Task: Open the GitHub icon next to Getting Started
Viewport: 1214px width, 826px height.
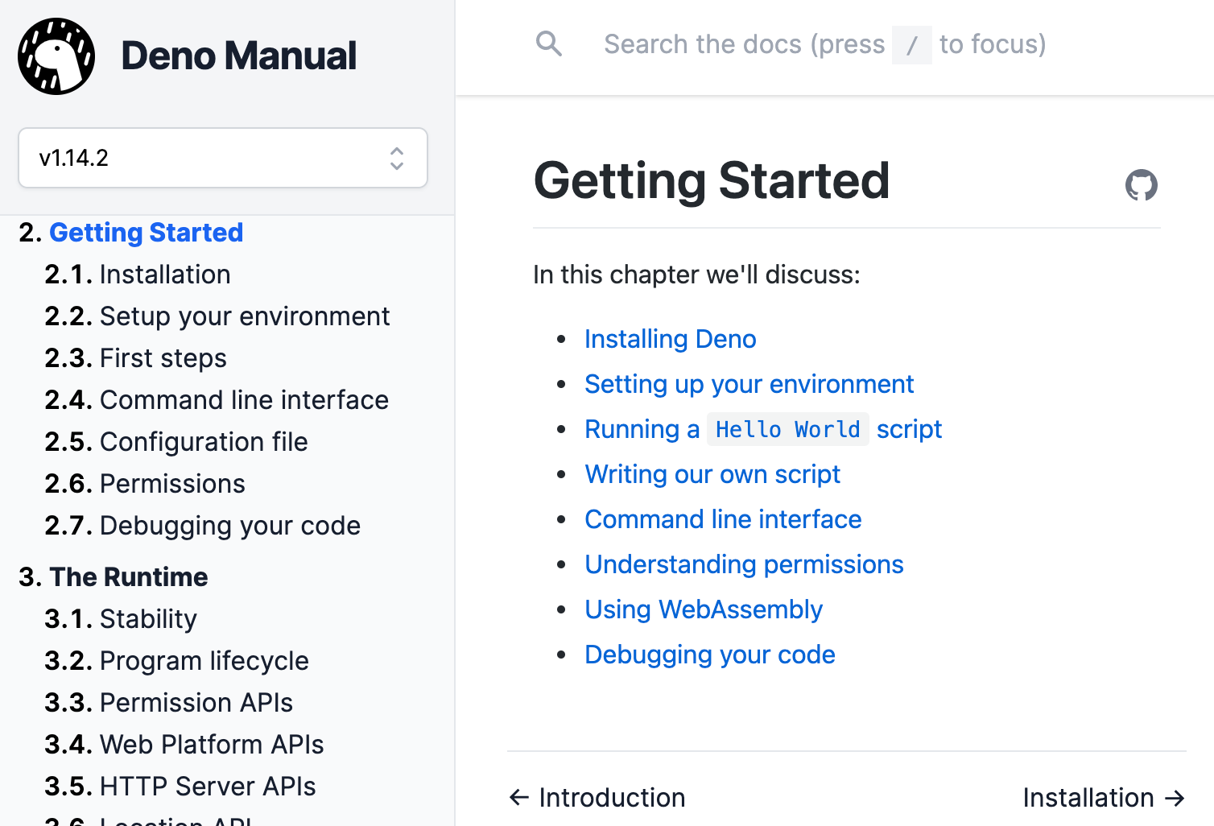Action: 1141,185
